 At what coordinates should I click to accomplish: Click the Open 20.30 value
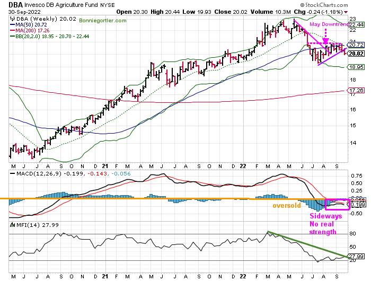pos(132,12)
